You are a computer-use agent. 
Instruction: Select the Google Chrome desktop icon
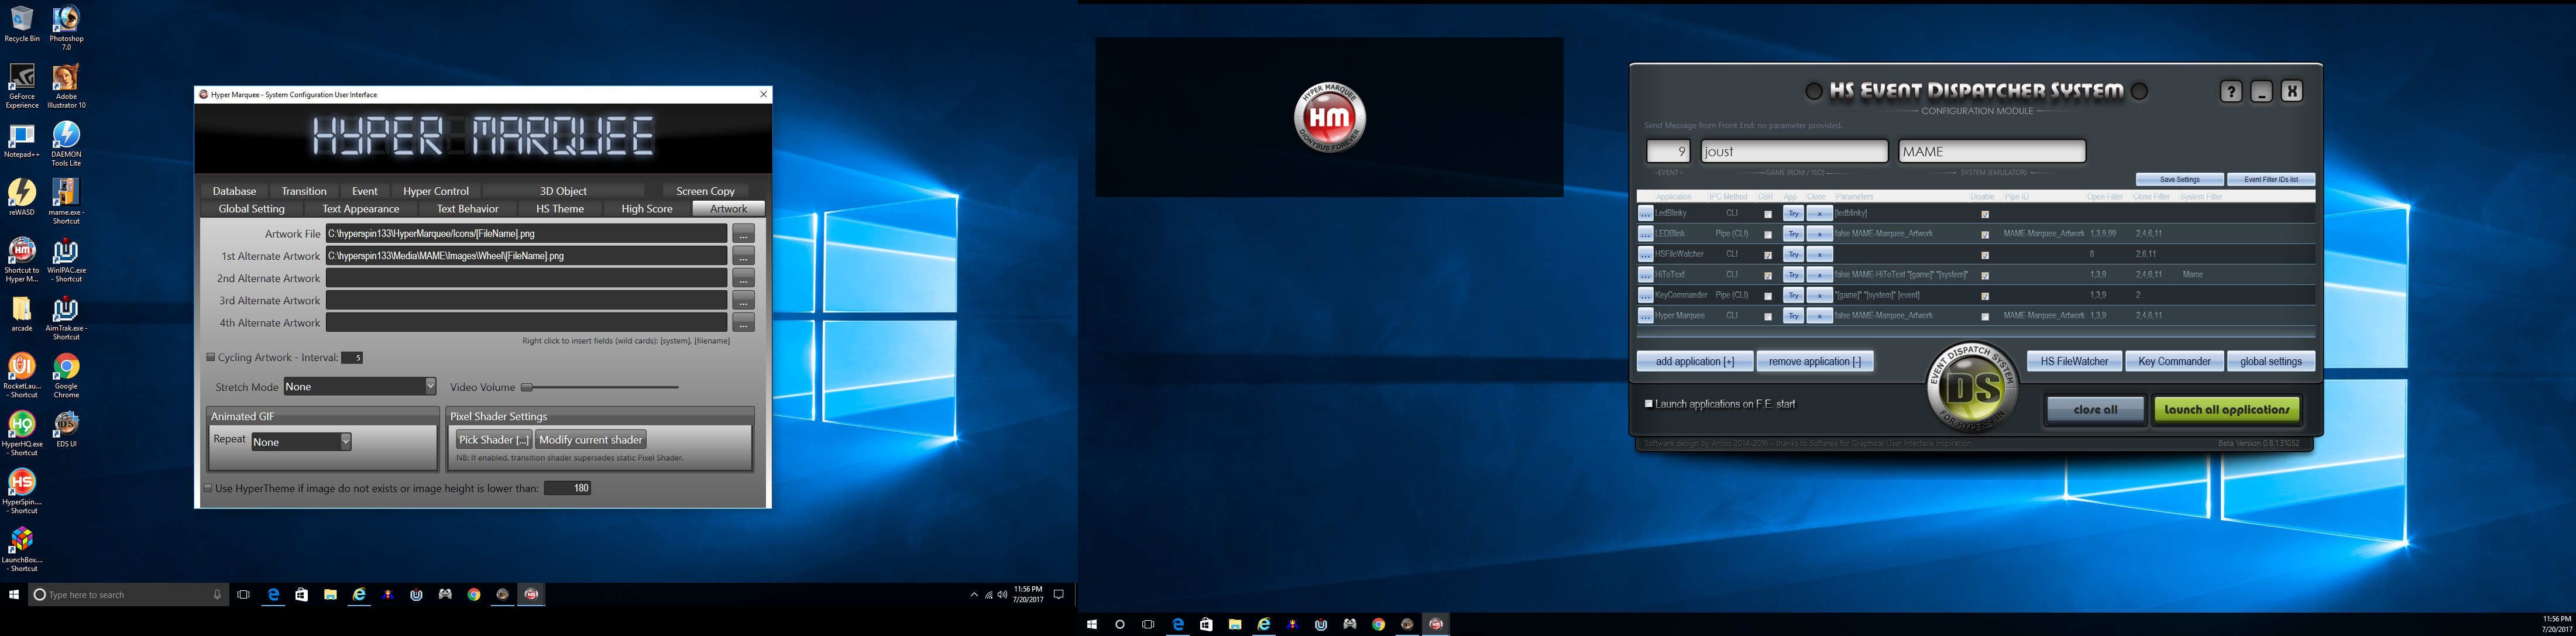pyautogui.click(x=66, y=375)
